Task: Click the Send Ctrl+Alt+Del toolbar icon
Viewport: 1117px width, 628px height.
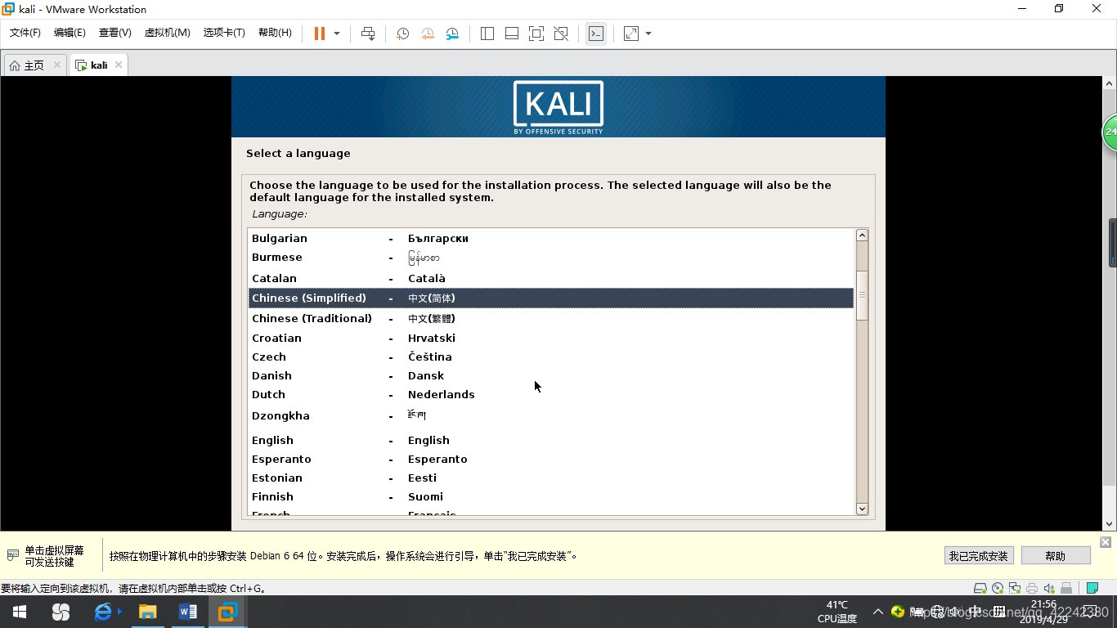Action: (368, 34)
